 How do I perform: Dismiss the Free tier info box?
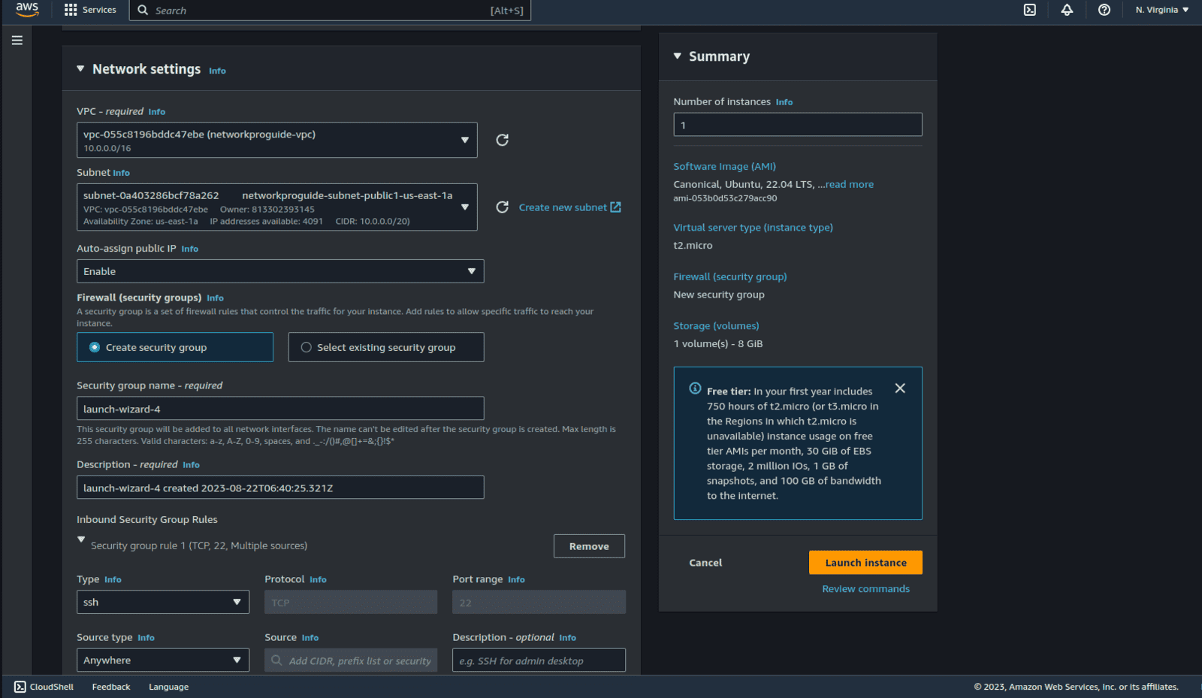click(x=900, y=388)
